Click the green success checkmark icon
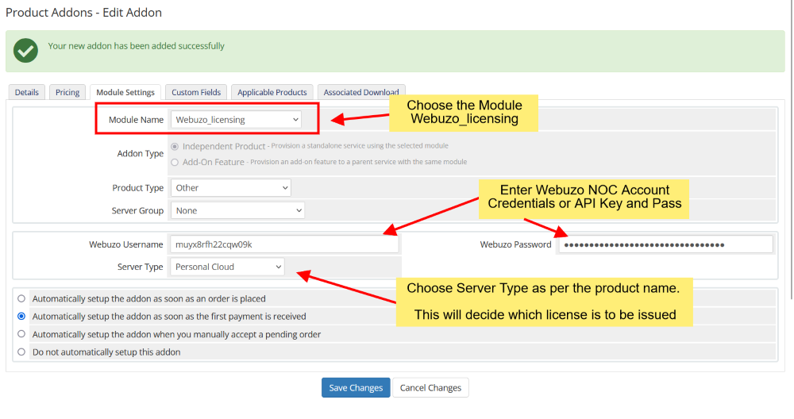 tap(26, 51)
